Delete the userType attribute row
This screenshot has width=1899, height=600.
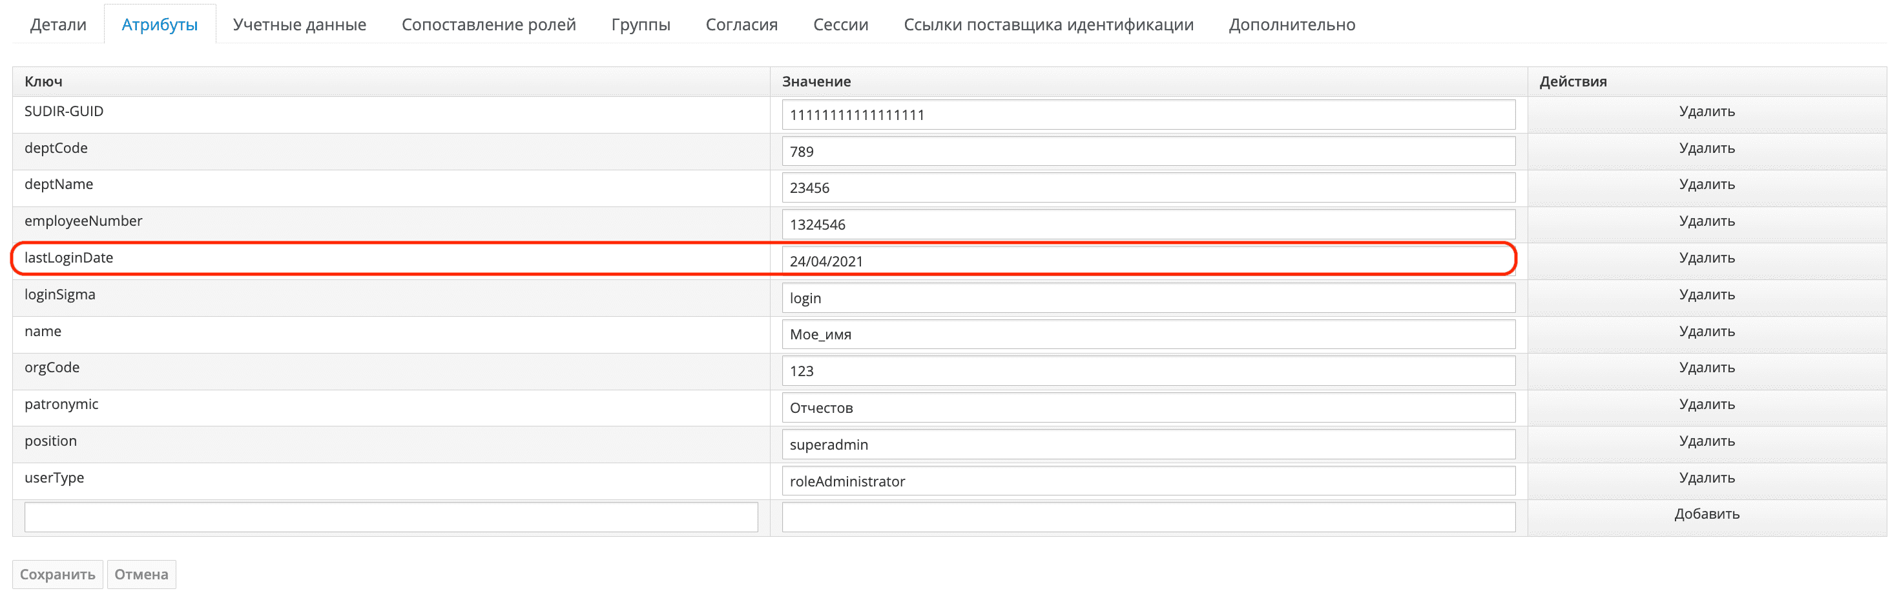coord(1706,478)
